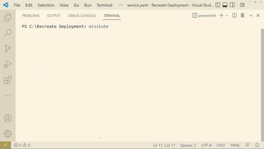Screen dimensions: 264x149
Task: Split the terminal
Action: point(234,15)
